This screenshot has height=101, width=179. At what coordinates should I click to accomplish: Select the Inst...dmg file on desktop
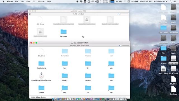(163, 69)
